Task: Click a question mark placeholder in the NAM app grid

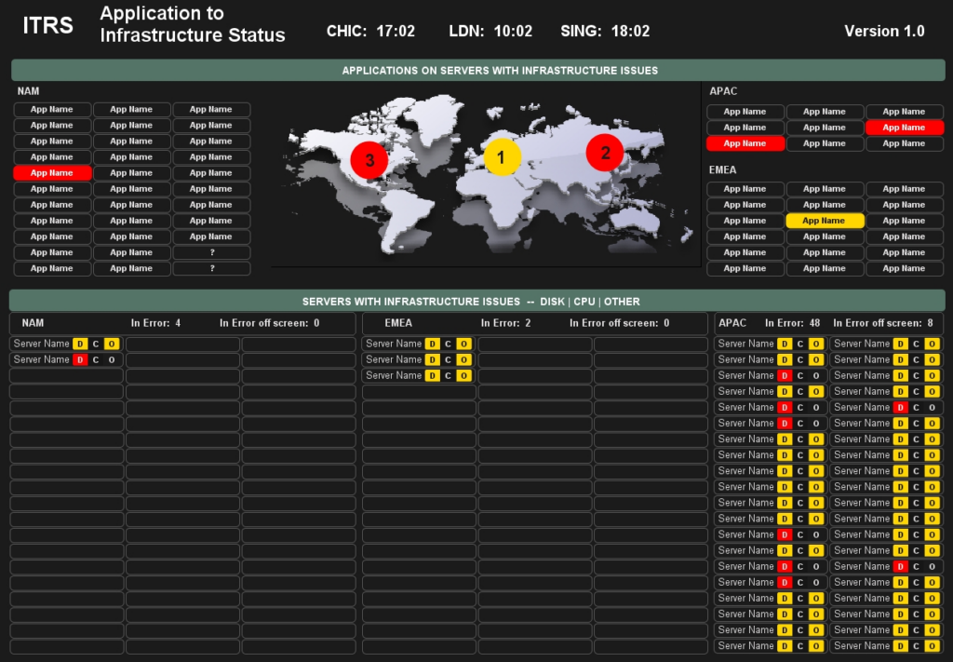Action: point(211,252)
